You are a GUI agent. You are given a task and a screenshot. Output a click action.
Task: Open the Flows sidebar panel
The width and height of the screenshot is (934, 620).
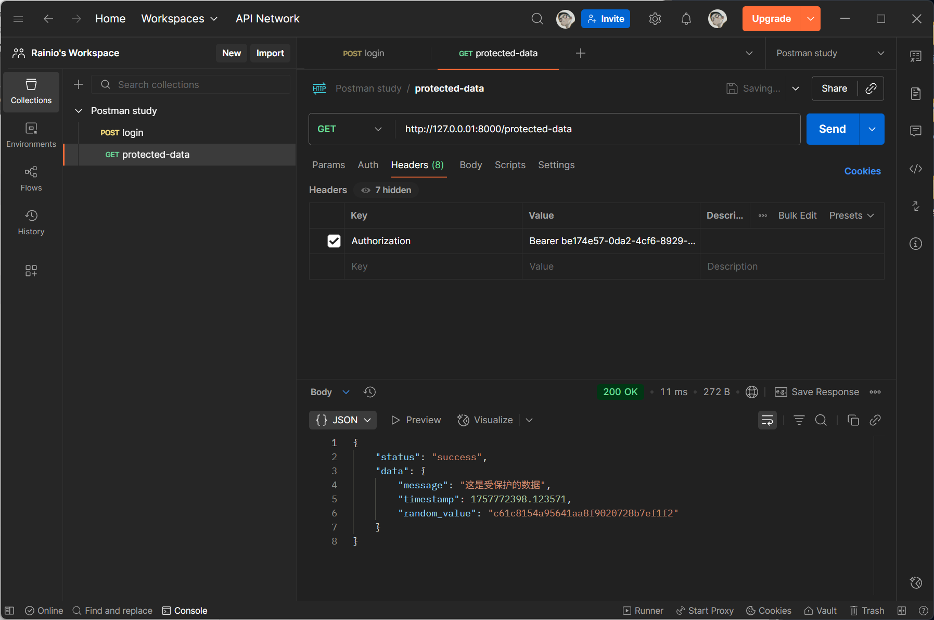(x=31, y=179)
